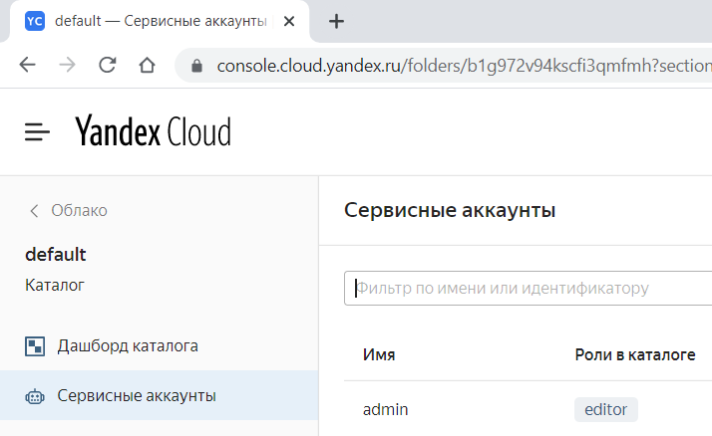This screenshot has height=436, width=712.
Task: Reload the page with refresh icon
Action: point(107,66)
